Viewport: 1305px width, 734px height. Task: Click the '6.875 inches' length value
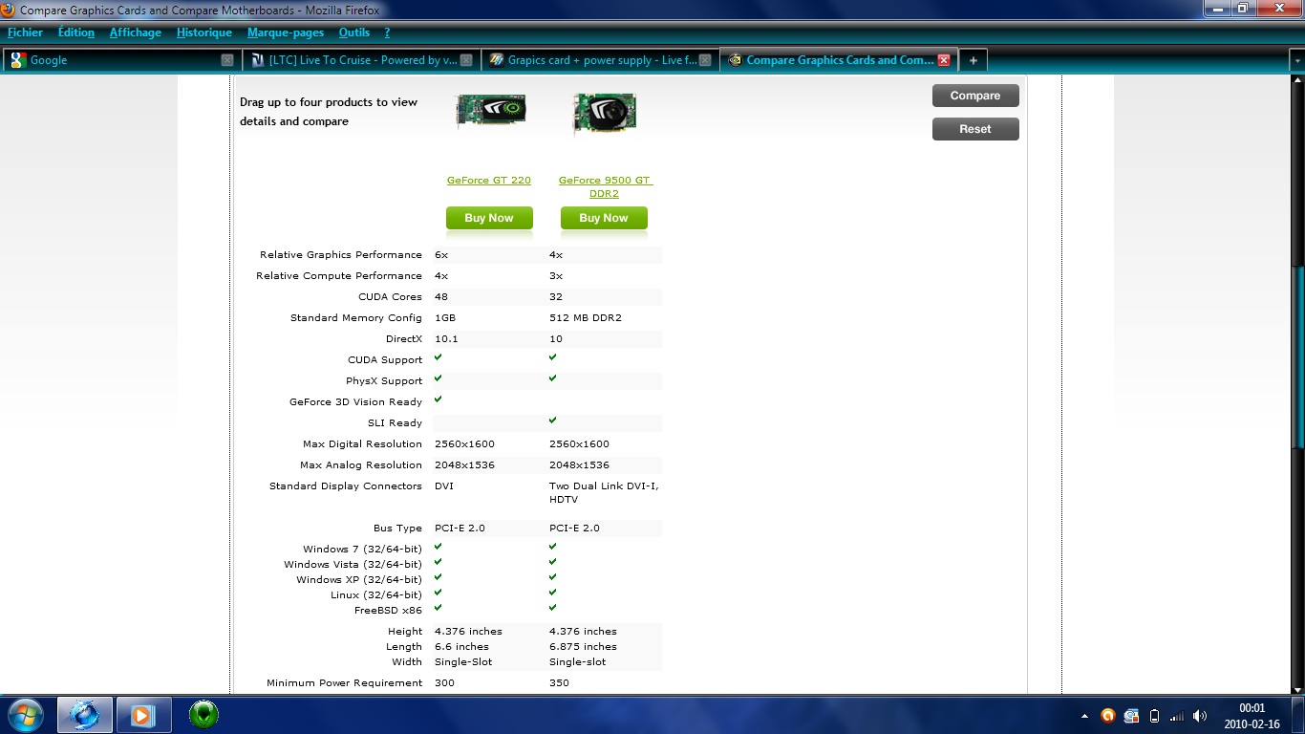pyautogui.click(x=584, y=647)
